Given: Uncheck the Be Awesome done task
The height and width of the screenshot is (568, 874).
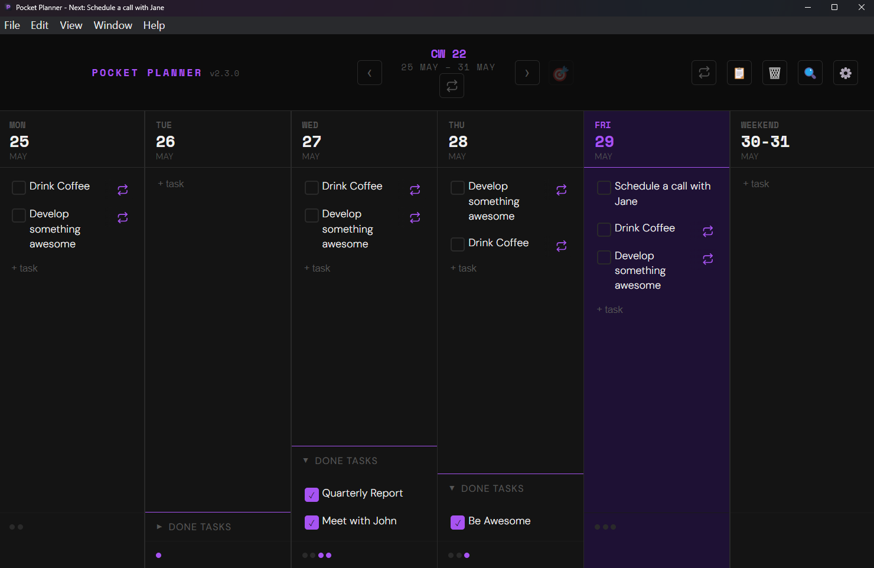Looking at the screenshot, I should [458, 523].
